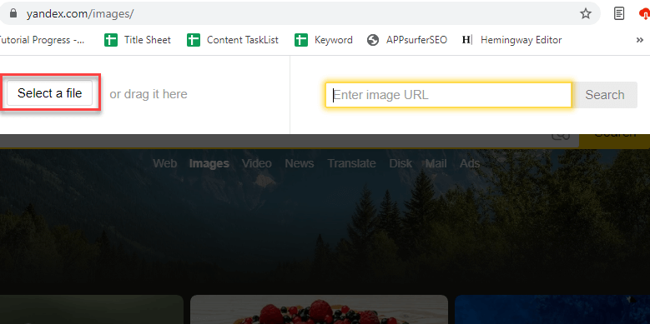Open the Translate tab
650x324 pixels.
coord(351,163)
